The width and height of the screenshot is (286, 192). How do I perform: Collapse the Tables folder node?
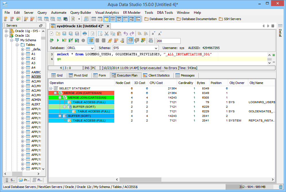(17, 45)
